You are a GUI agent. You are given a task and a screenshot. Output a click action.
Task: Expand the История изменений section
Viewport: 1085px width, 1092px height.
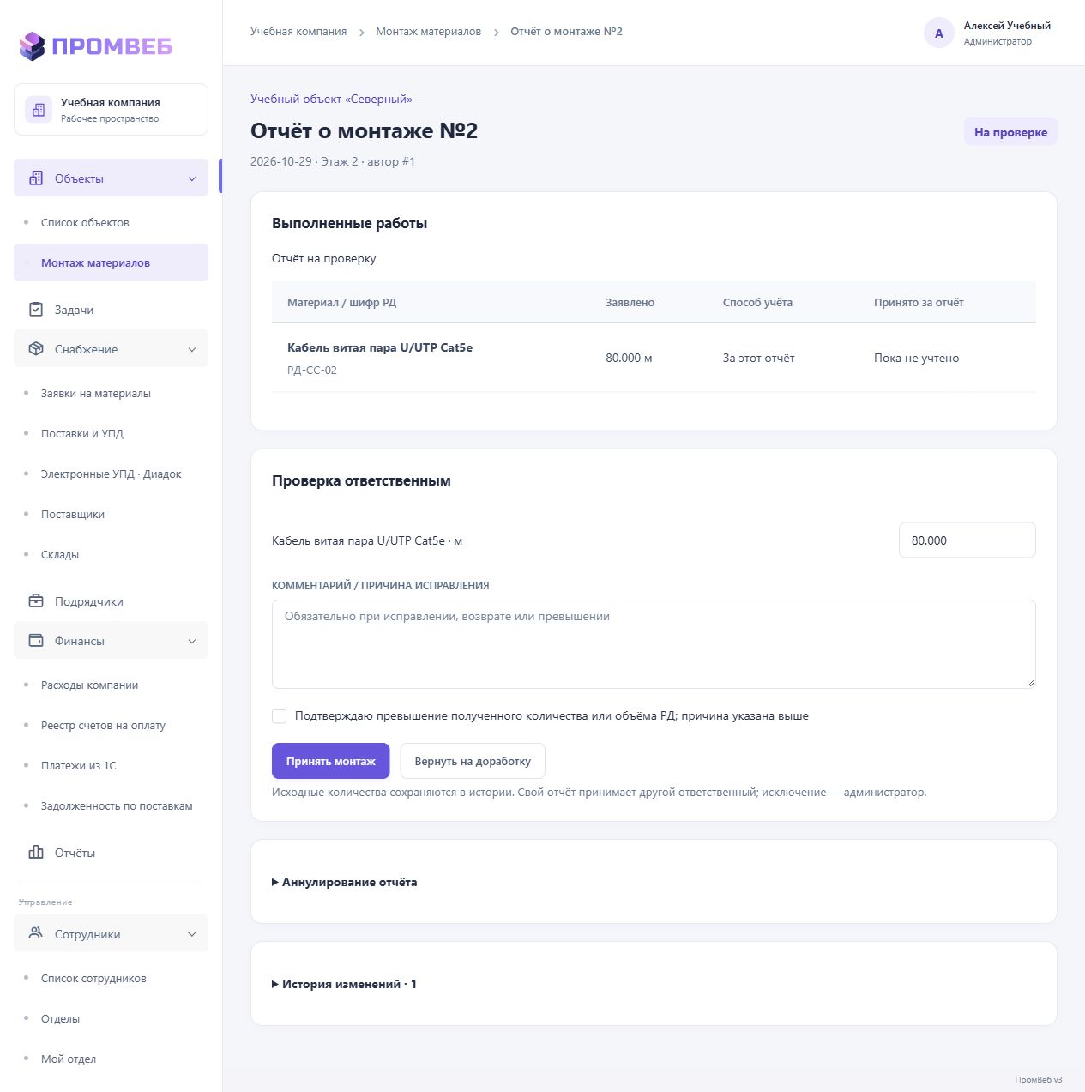pos(345,984)
